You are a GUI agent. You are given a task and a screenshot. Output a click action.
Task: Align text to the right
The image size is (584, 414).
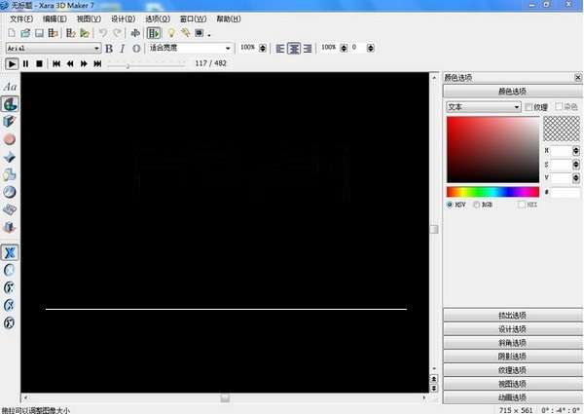[308, 49]
